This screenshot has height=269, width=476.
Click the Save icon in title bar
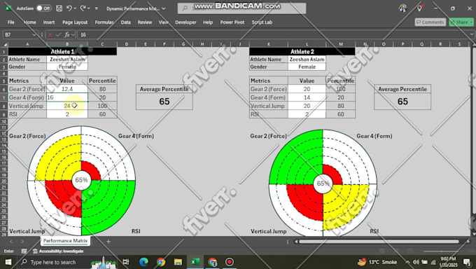point(59,8)
